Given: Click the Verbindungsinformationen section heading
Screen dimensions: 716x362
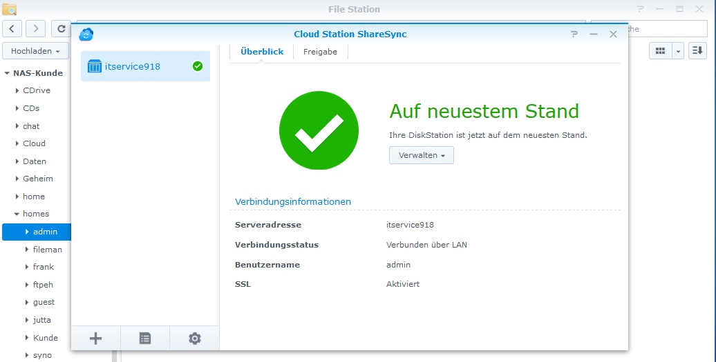Looking at the screenshot, I should click(293, 201).
